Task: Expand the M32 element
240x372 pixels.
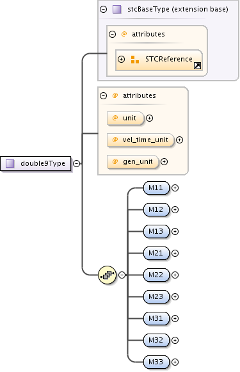Action: 175,340
